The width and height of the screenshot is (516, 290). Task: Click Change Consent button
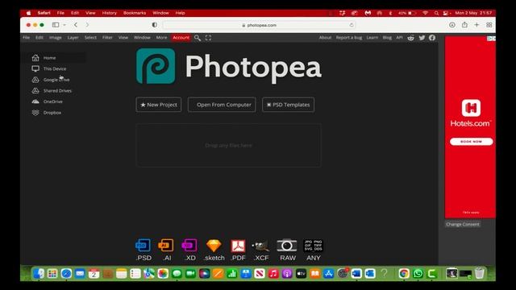coord(463,224)
